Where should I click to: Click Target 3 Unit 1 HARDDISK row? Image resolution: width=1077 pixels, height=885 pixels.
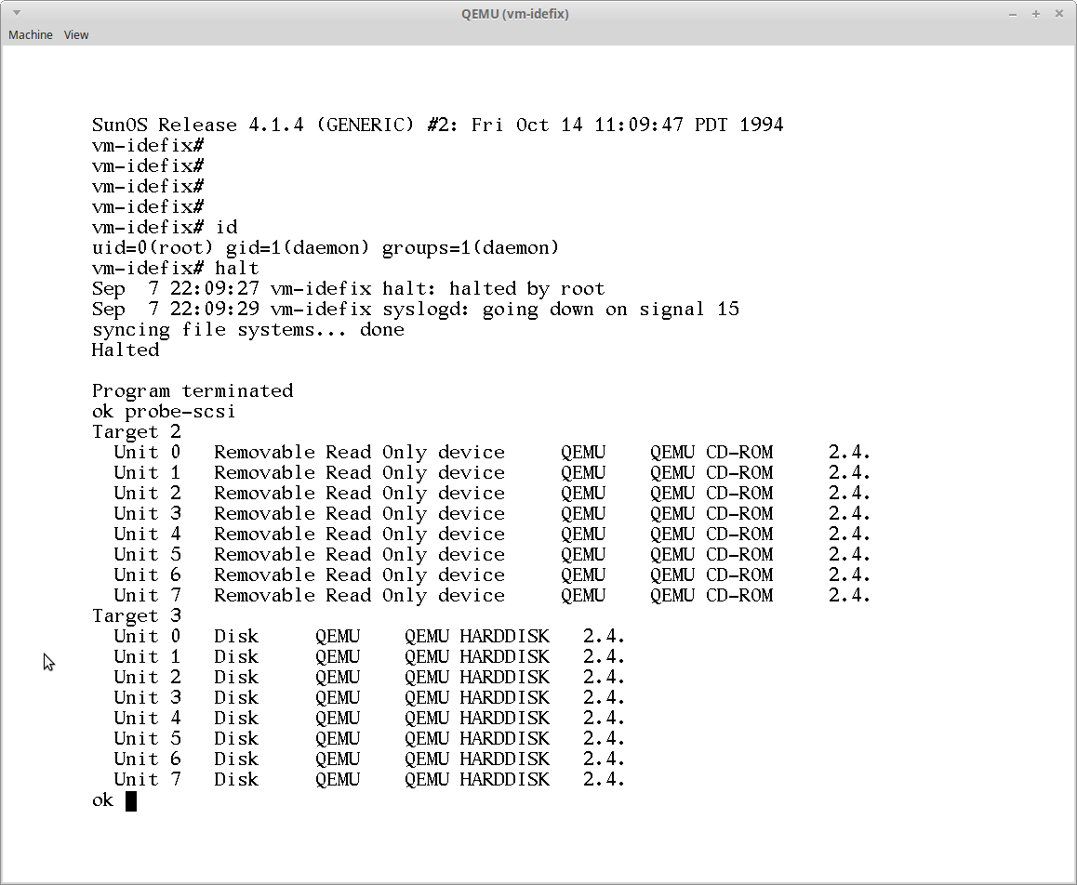pos(369,657)
